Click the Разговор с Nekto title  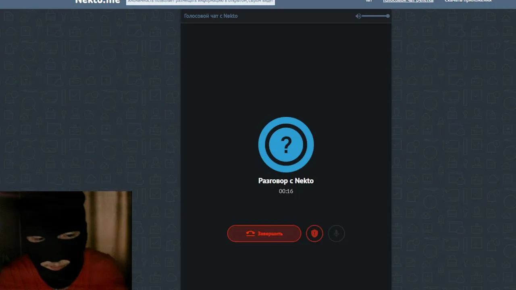tap(286, 181)
